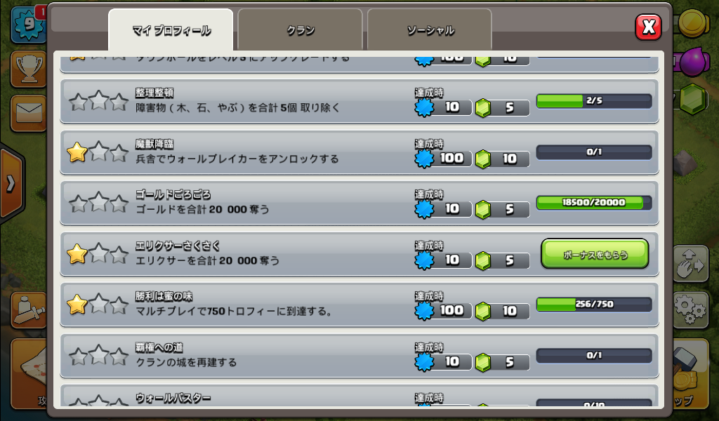Image resolution: width=719 pixels, height=421 pixels.
Task: Click the green gem icon at right edge
Action: pyautogui.click(x=692, y=99)
